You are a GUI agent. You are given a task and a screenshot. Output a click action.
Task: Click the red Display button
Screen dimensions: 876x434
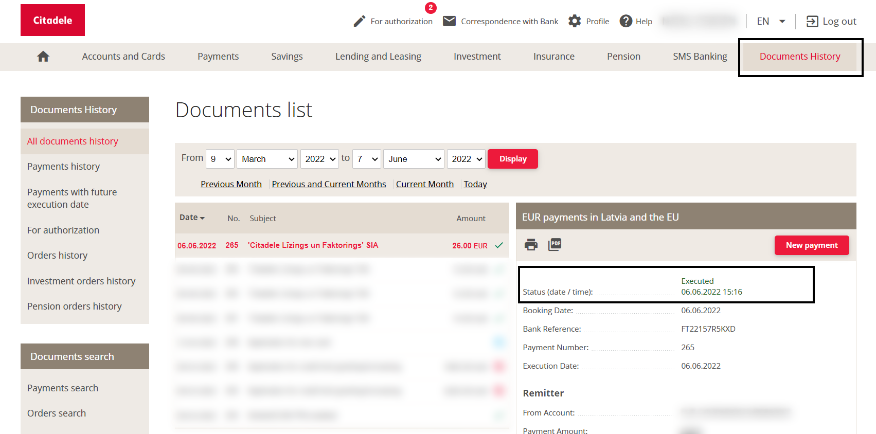pos(513,159)
